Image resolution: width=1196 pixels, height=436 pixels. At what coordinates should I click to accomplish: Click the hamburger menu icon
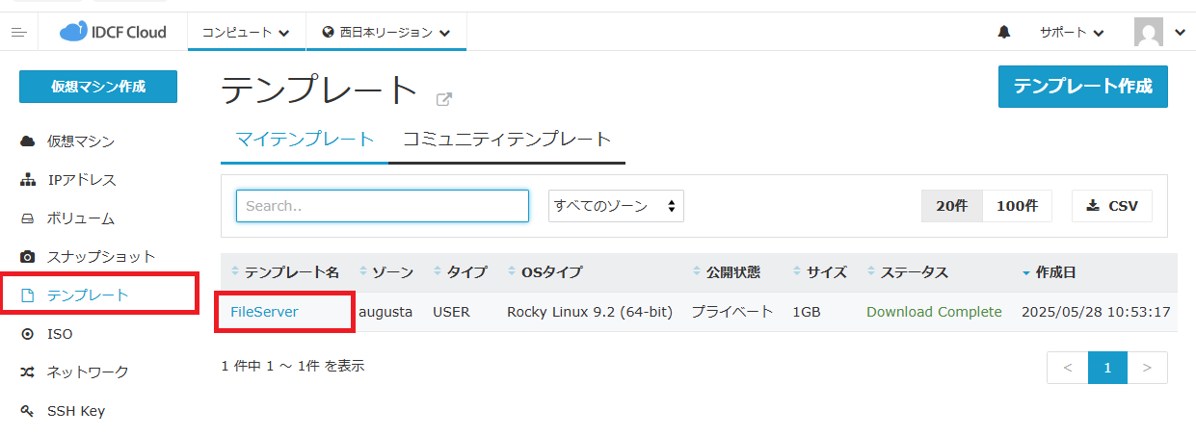18,32
